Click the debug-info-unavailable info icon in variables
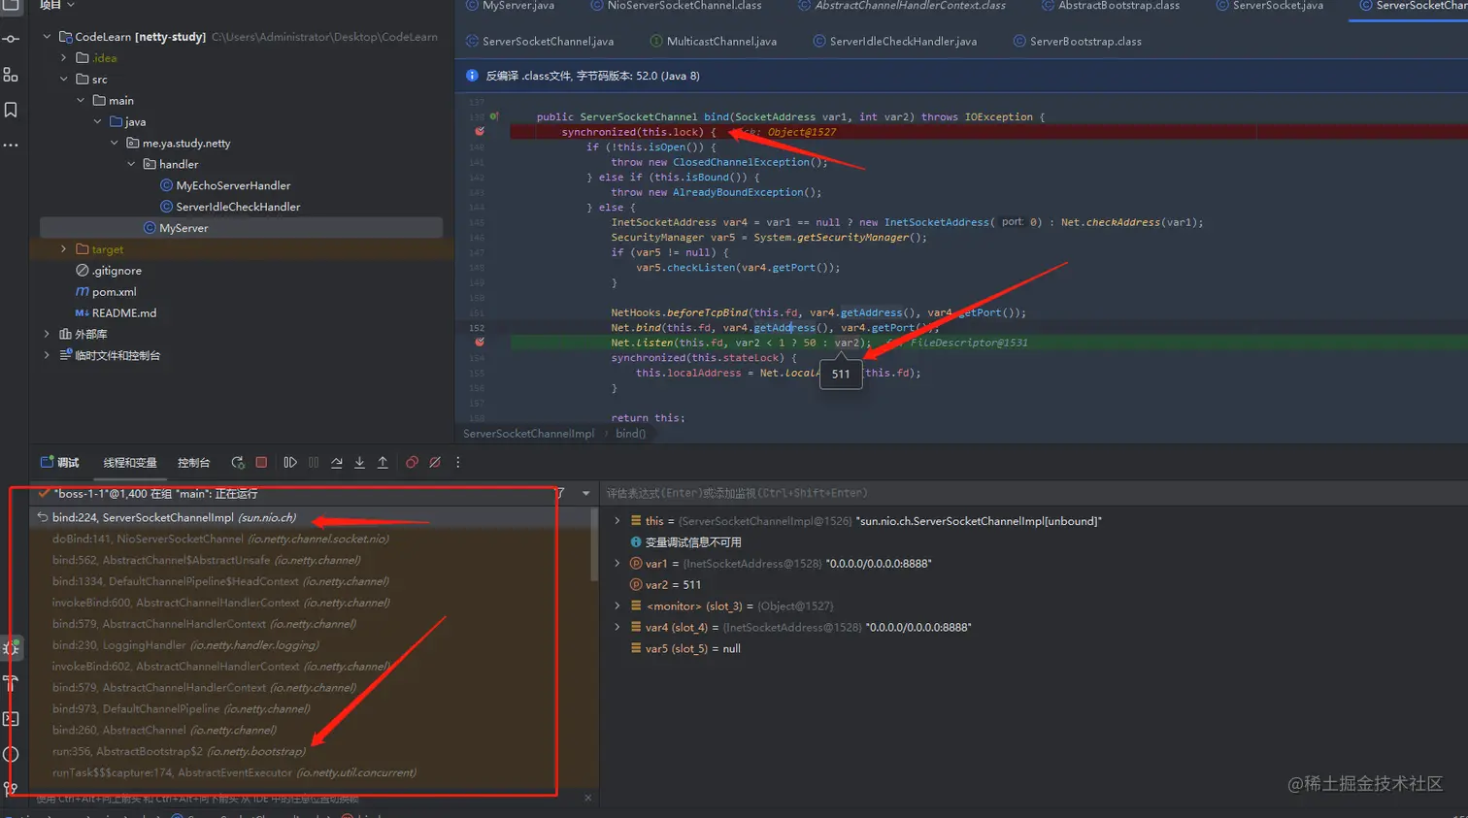 point(636,542)
